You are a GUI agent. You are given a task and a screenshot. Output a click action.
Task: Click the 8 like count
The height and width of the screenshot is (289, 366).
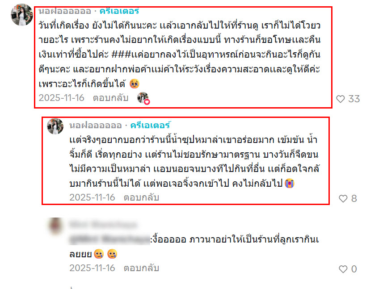pos(354,198)
